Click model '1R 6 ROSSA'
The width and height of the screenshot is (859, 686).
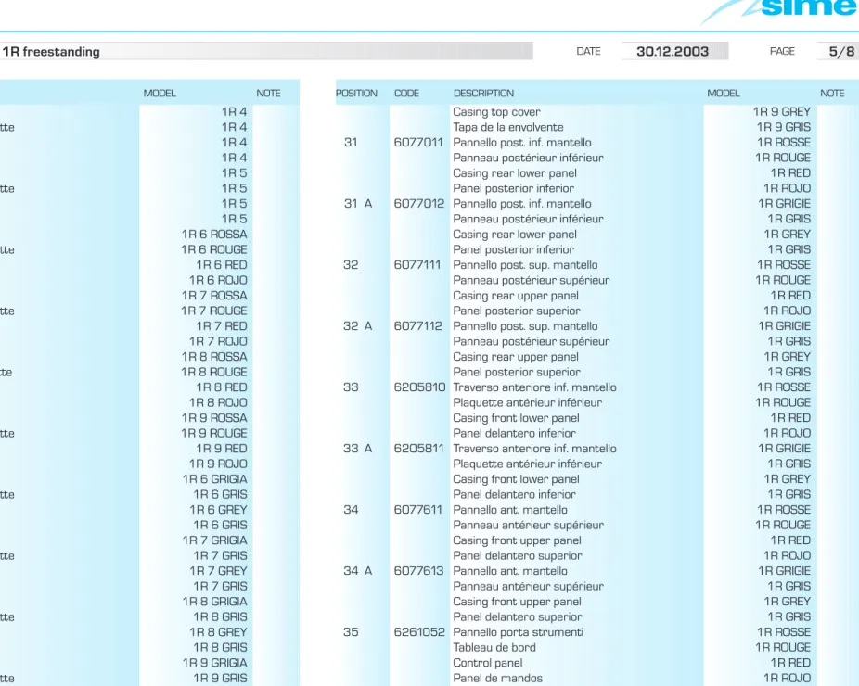(x=214, y=235)
